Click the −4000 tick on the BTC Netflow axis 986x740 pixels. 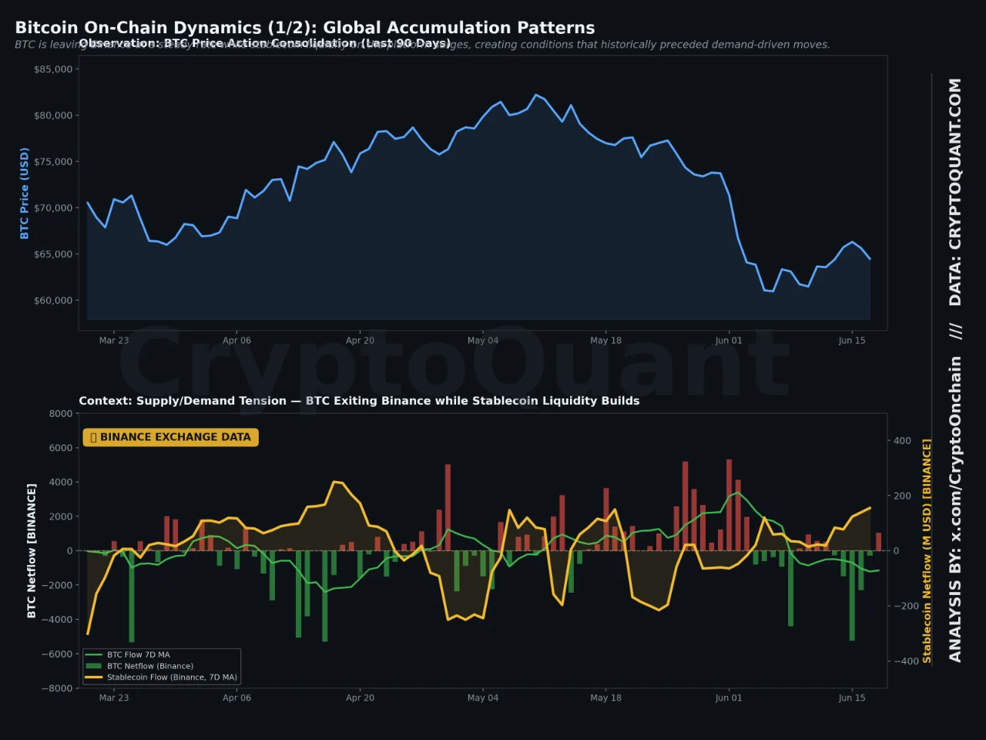click(x=57, y=620)
